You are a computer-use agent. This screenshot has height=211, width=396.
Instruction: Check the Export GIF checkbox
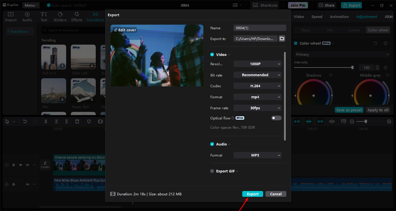coord(212,171)
